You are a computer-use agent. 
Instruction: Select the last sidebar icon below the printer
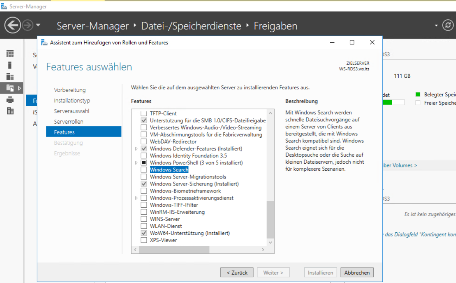point(10,111)
